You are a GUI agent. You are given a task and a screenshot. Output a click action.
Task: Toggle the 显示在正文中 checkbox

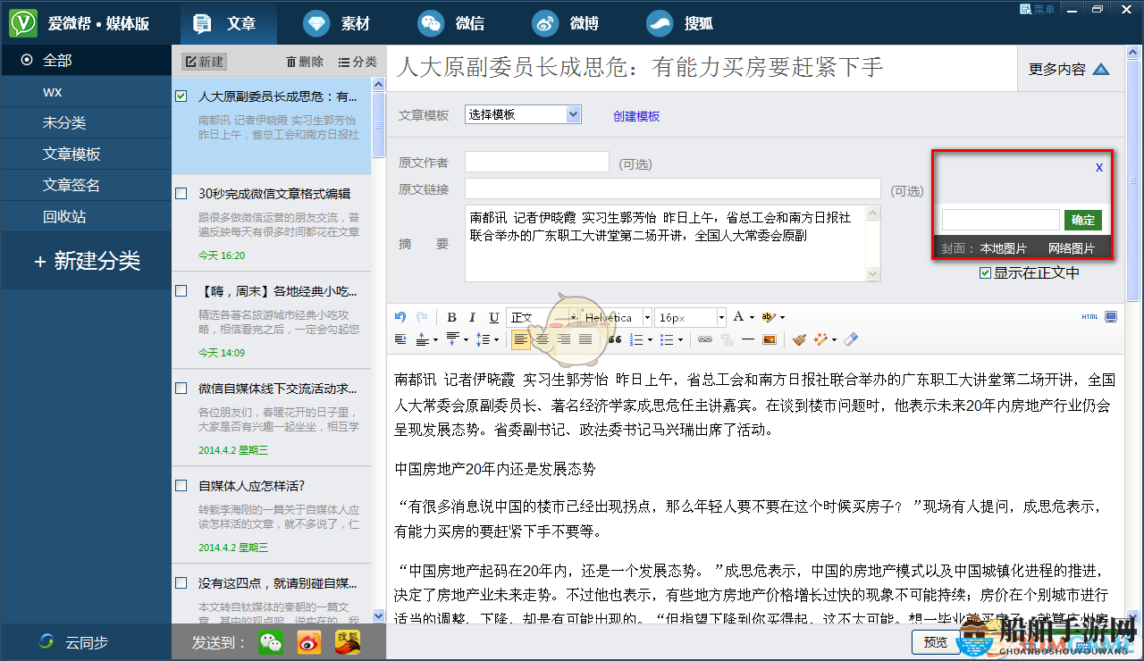985,273
